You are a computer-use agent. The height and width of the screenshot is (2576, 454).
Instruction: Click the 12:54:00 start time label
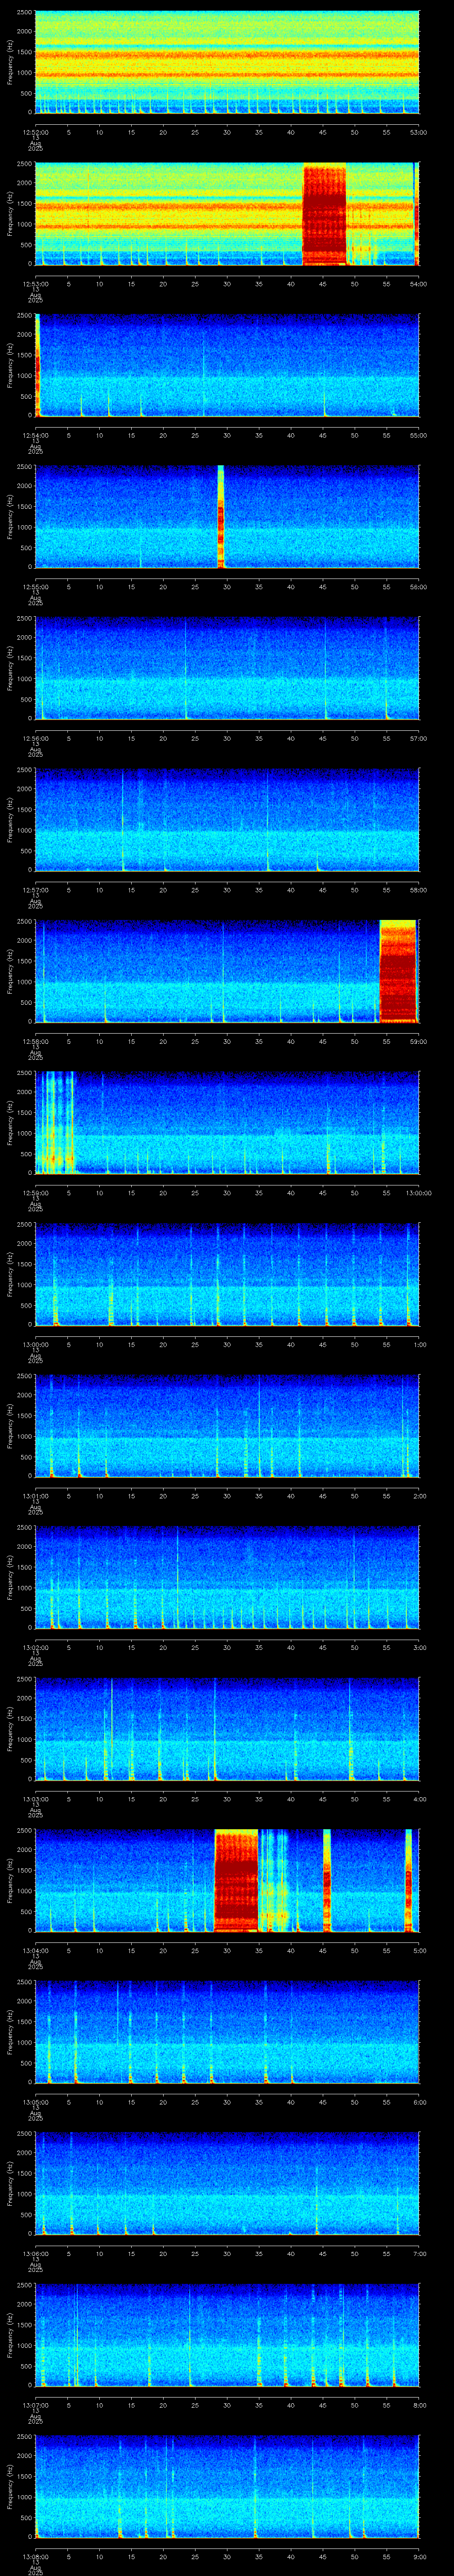35,435
